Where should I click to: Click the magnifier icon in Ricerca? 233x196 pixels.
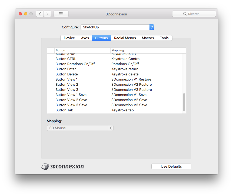coord(185,14)
